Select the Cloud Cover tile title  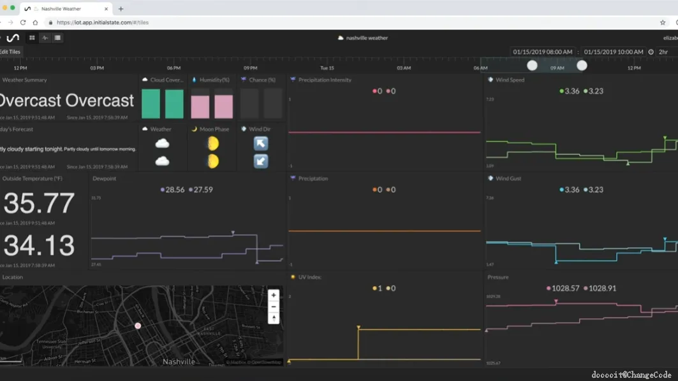point(166,80)
